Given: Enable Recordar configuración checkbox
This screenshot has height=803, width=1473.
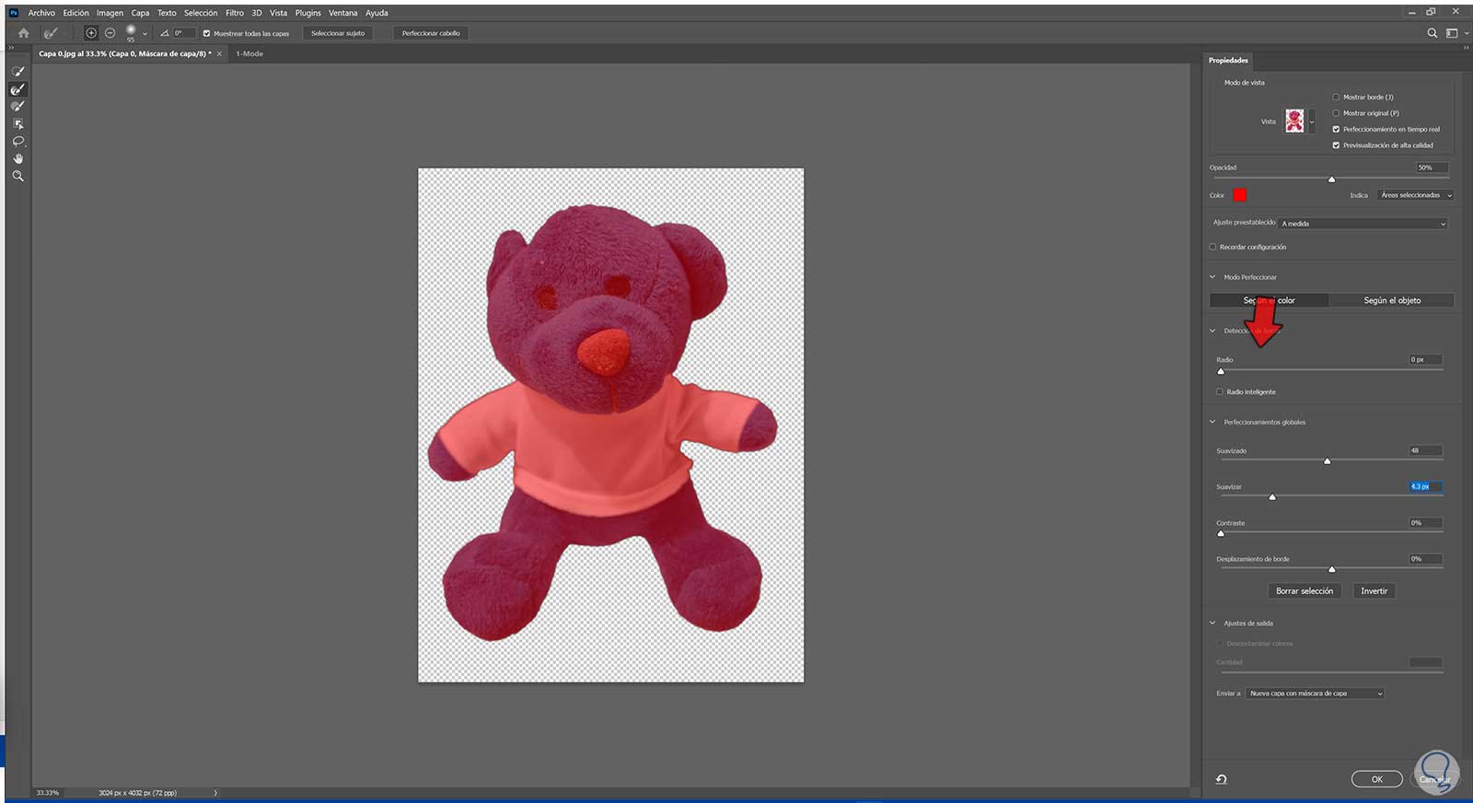Looking at the screenshot, I should [x=1212, y=247].
